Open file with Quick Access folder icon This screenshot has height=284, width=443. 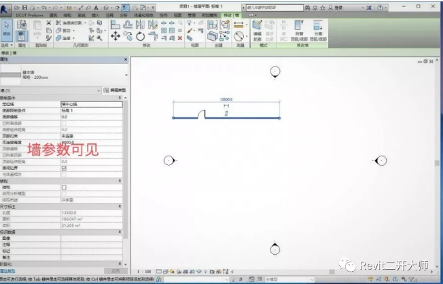[x=17, y=7]
